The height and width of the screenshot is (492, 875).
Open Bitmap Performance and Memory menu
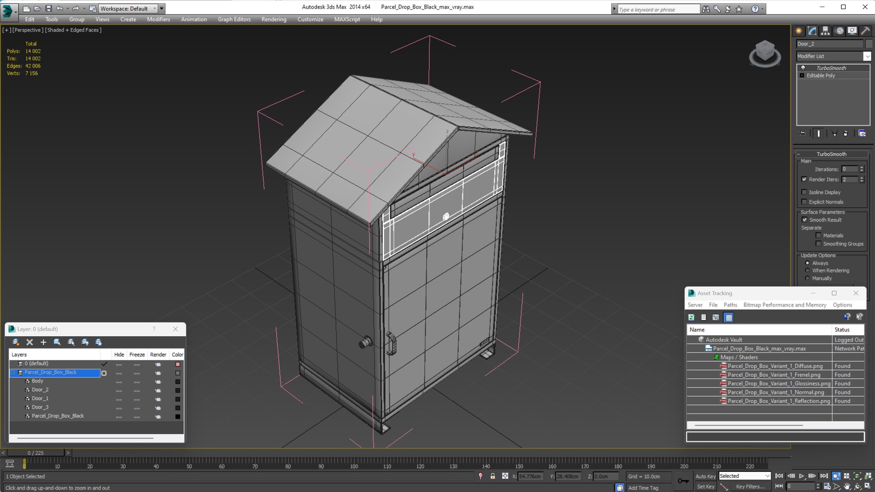coord(784,305)
